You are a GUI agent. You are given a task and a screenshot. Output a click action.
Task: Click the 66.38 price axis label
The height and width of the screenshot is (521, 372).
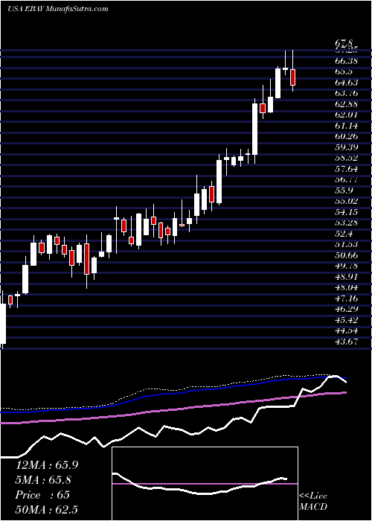[347, 61]
